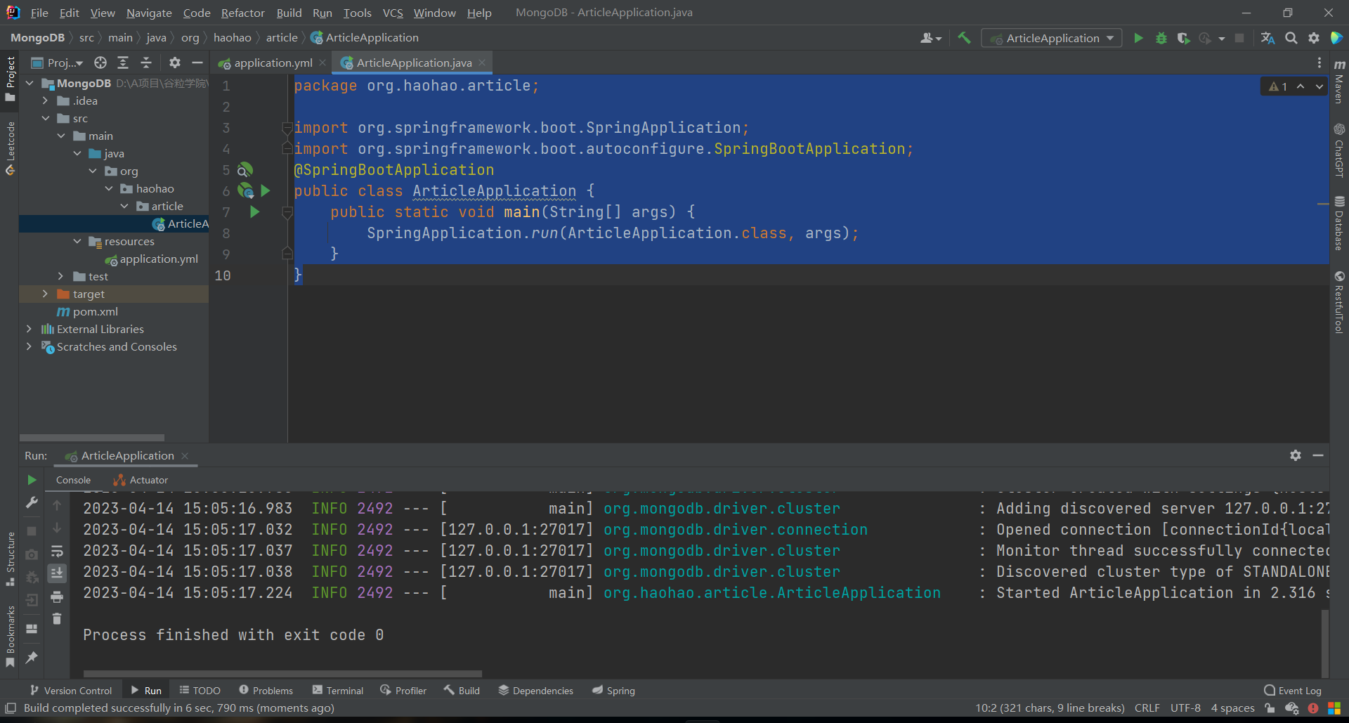Open the Problems tool window
Screen dimensions: 1349x723
tap(266, 691)
